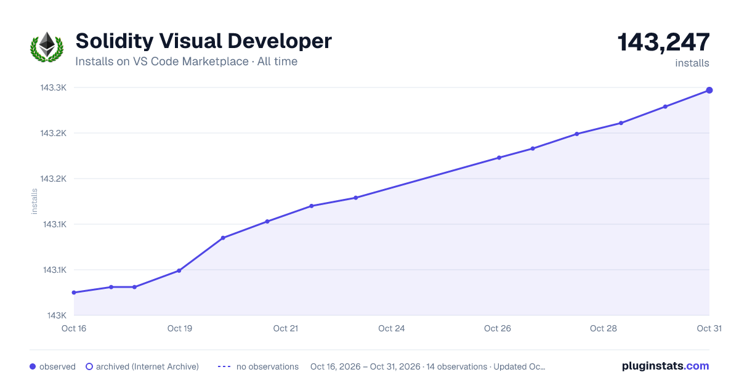Click the 'Oct 16' x-axis label
739x388 pixels.
coord(74,328)
